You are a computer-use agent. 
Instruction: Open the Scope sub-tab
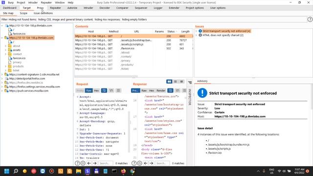(23, 13)
